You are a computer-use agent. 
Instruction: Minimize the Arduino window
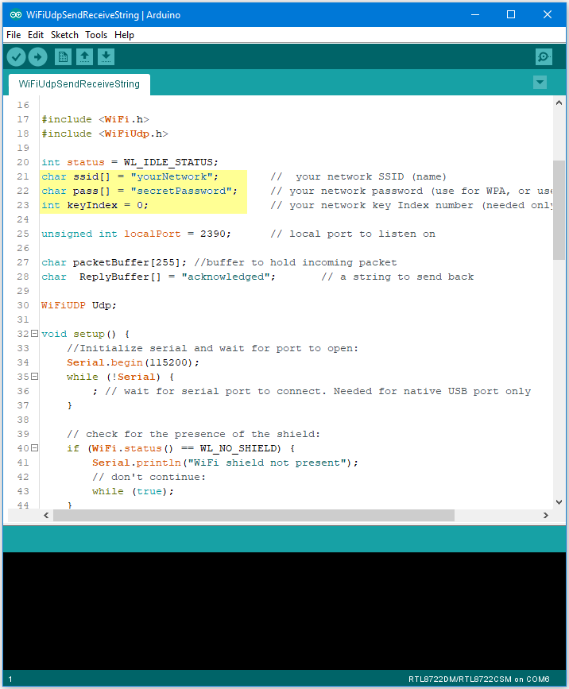[x=475, y=14]
